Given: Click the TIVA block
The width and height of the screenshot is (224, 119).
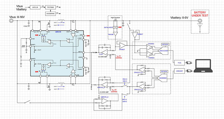Looking at the screenshot, I should [x=180, y=63].
